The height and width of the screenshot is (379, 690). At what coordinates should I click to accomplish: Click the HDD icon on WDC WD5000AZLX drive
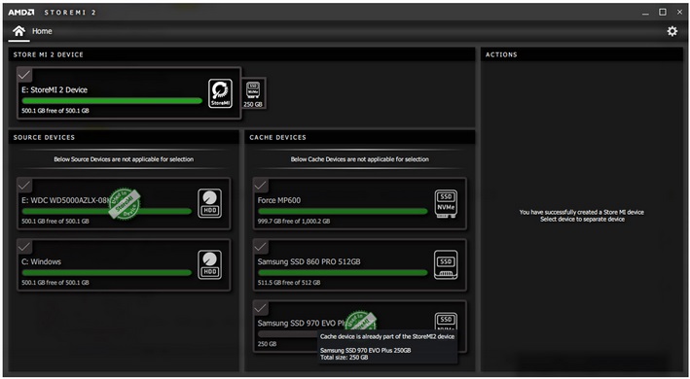(209, 204)
